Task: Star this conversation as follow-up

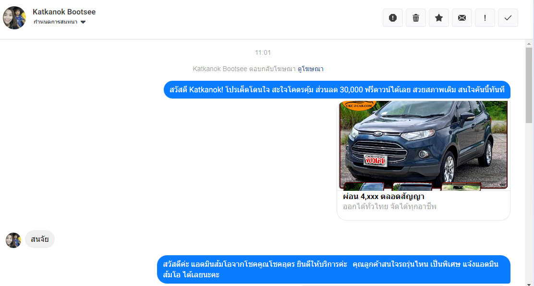Action: click(439, 18)
